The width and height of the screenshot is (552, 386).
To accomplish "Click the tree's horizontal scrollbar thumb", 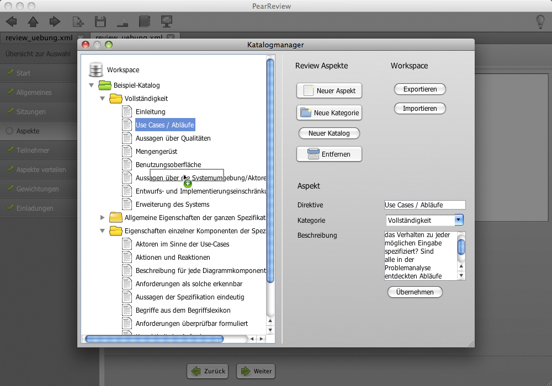I will [x=154, y=339].
